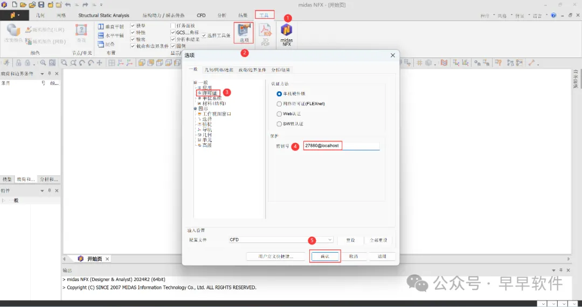
Task: Close the 部件 panel with its X
Action: (x=57, y=191)
